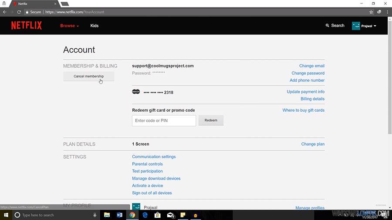392x220 pixels.
Task: Click the card number ending 2318
Action: 158,93
